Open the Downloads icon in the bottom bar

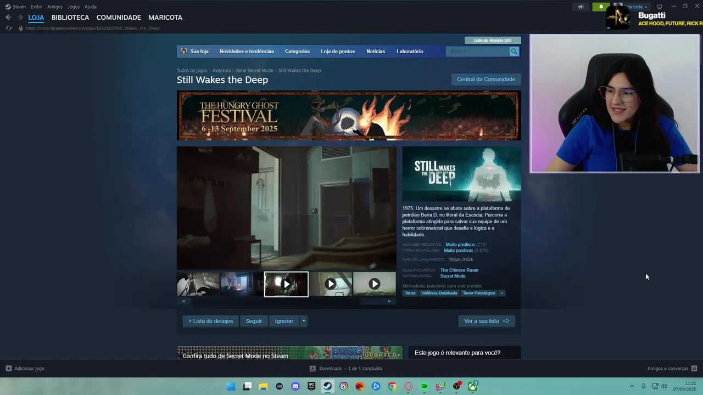pyautogui.click(x=313, y=369)
